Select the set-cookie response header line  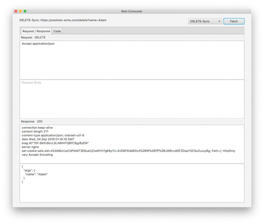(99, 151)
